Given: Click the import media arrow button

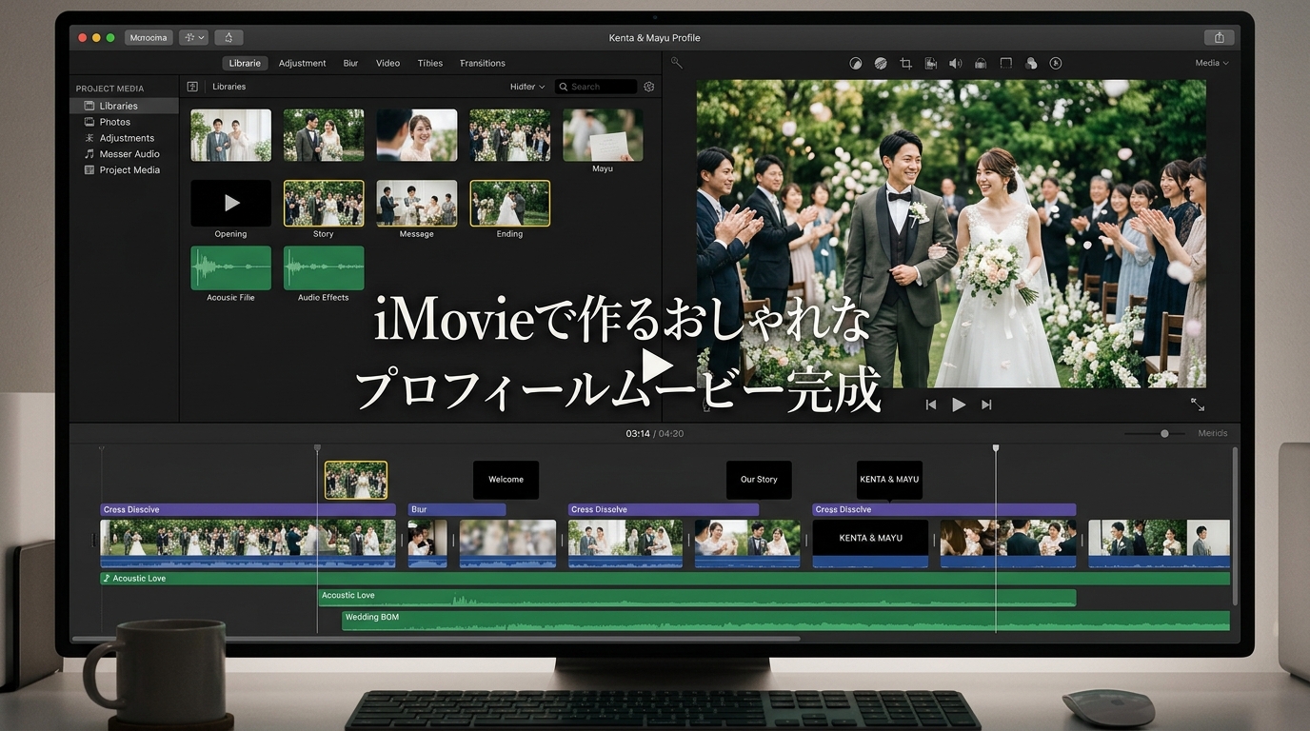Looking at the screenshot, I should click(x=228, y=38).
